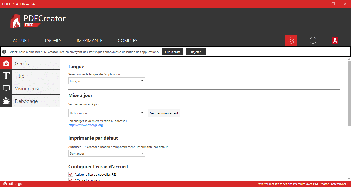The image size is (351, 187).
Task: Click the Imprimante par défaut heading
Action: (x=93, y=138)
